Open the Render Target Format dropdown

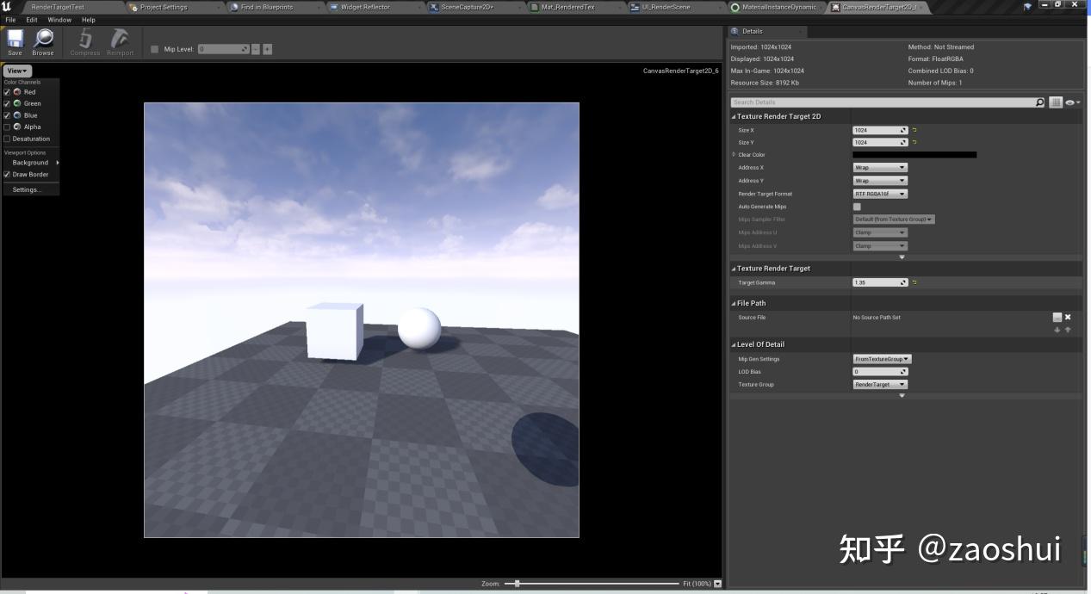click(879, 193)
